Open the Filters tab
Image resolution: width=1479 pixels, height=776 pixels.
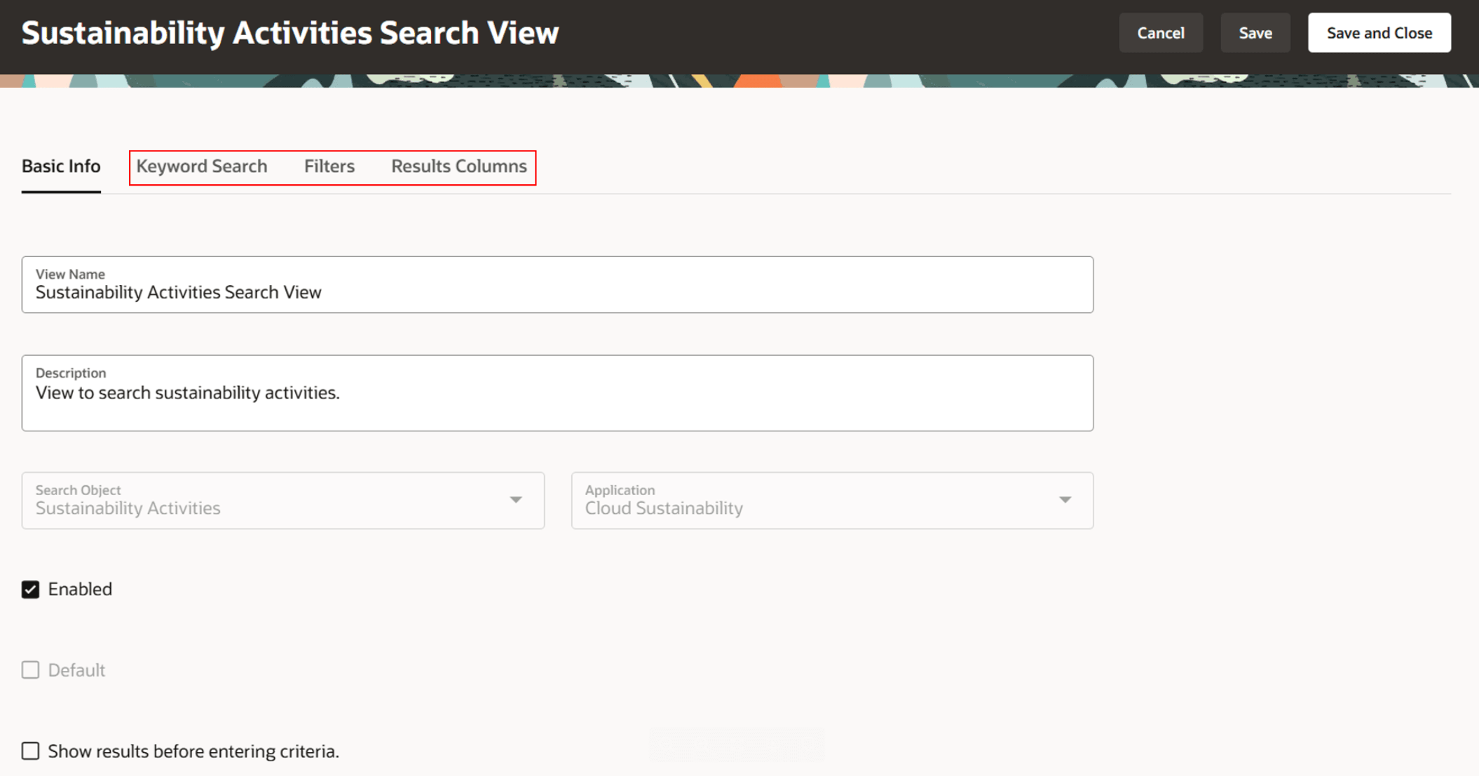329,167
